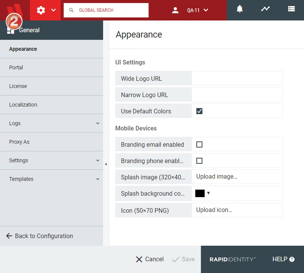
Task: Open the list view menu icon
Action: click(x=291, y=9)
